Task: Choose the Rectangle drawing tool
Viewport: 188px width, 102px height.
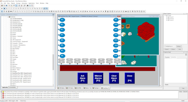Action: click(27, 12)
